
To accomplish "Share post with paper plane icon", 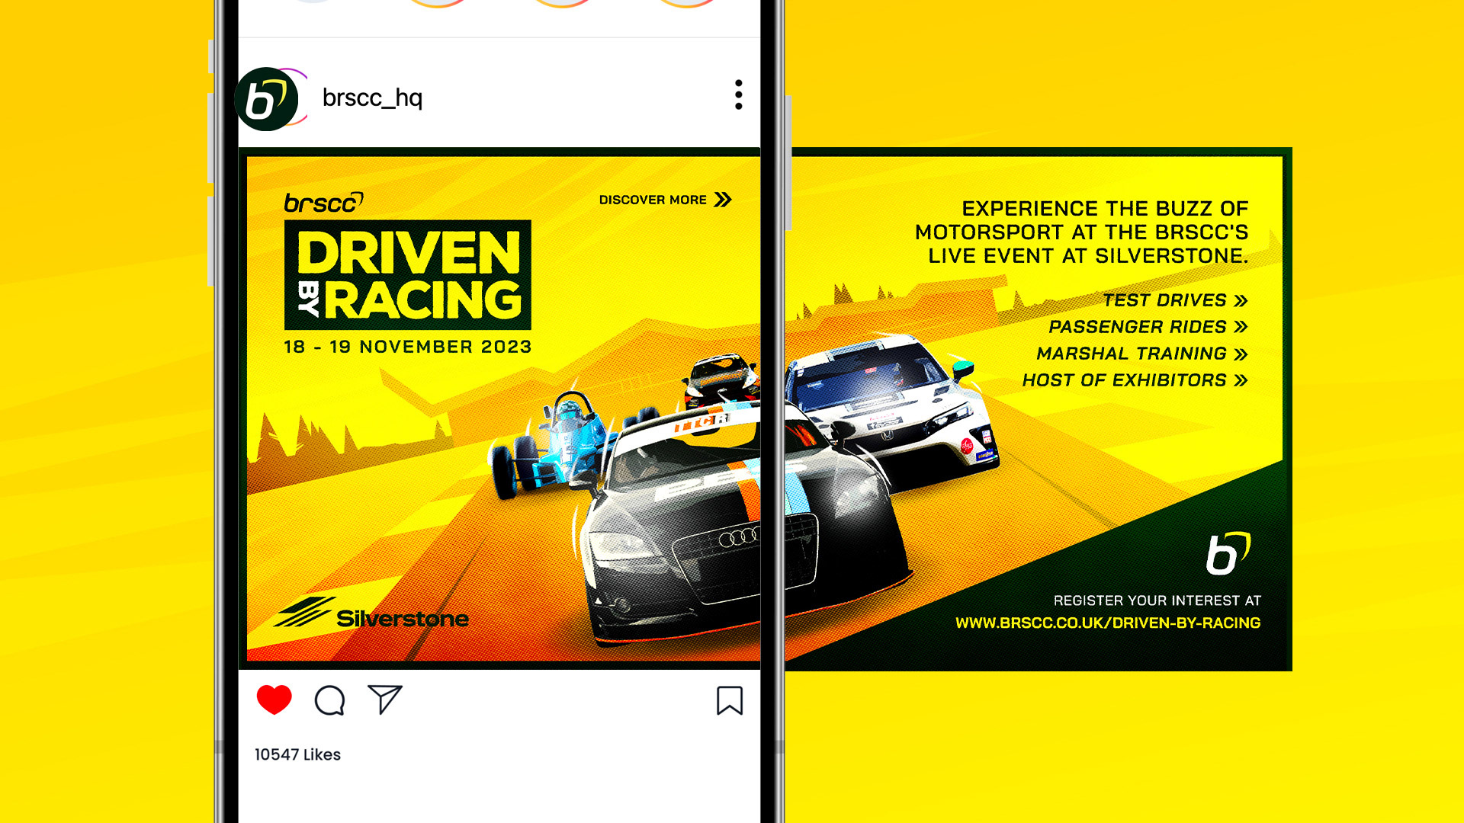I will coord(384,699).
